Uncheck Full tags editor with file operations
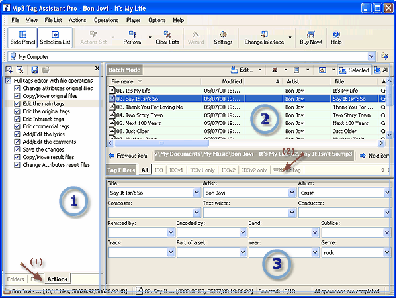397x298 pixels. tap(9, 81)
